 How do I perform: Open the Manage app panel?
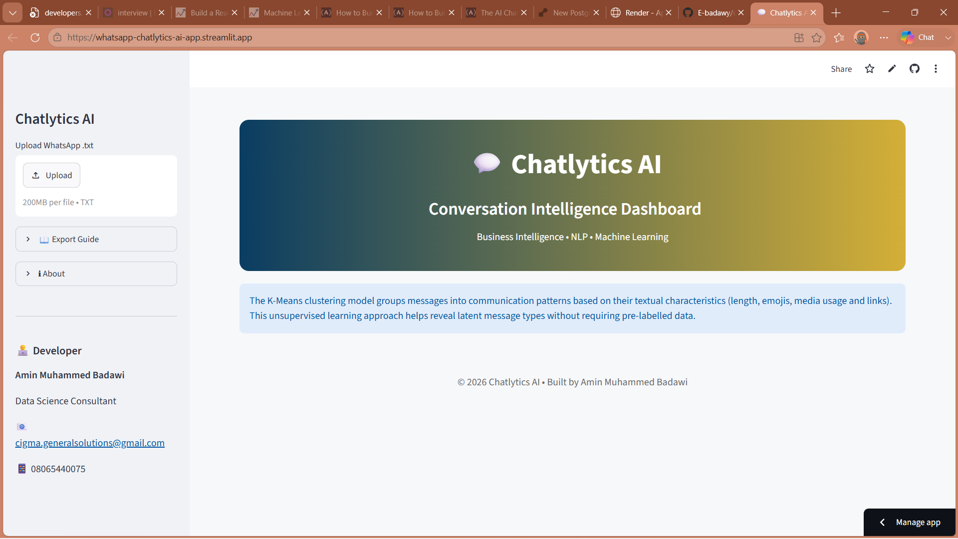point(910,522)
